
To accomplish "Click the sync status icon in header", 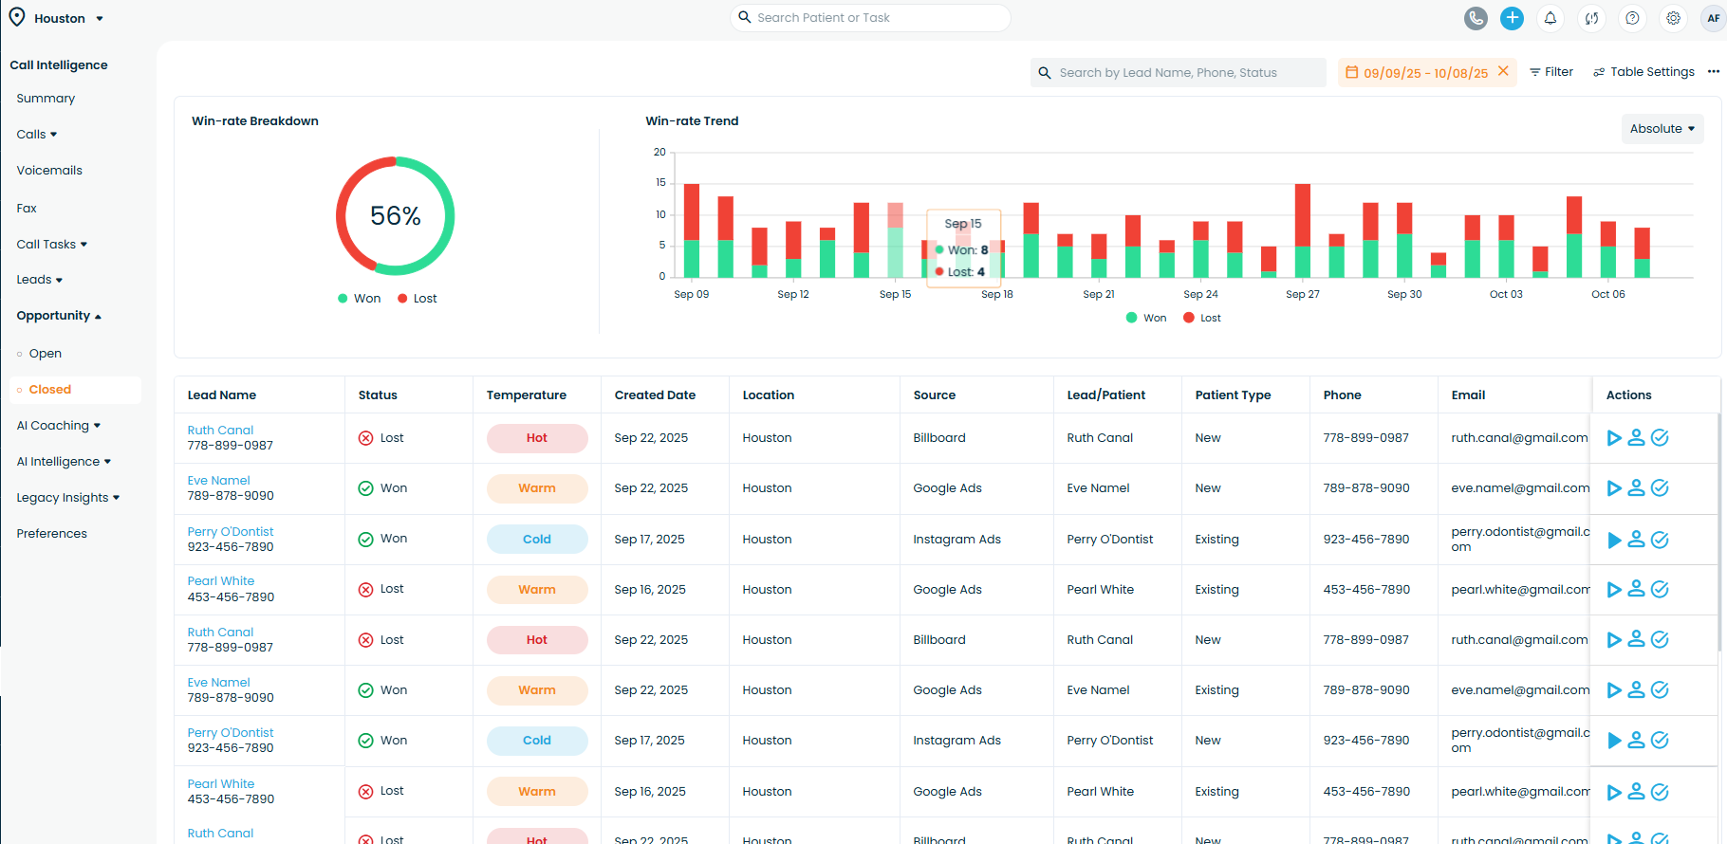I will coord(1591,18).
